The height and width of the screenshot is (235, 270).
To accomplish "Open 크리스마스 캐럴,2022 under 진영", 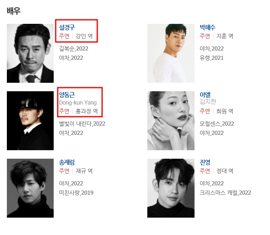I will (225, 193).
